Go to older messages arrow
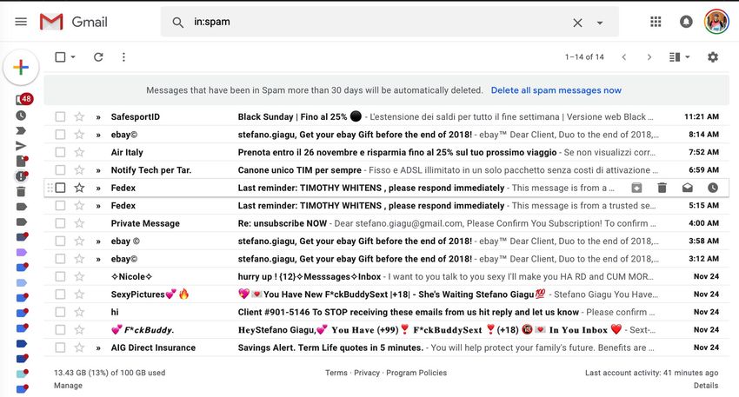Image resolution: width=739 pixels, height=397 pixels. [x=649, y=57]
